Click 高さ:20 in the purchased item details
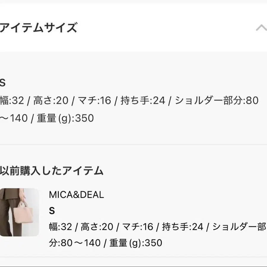Image resolution: width=267 pixels, height=267 pixels. point(97,227)
